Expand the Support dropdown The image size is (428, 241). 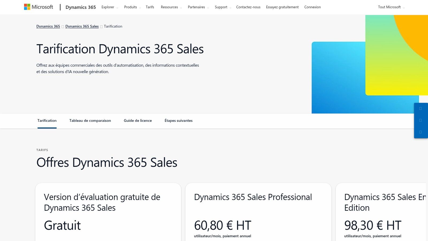coord(222,7)
